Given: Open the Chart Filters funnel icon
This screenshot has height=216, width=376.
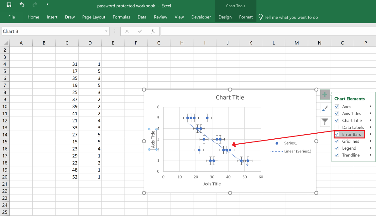Looking at the screenshot, I should point(325,122).
